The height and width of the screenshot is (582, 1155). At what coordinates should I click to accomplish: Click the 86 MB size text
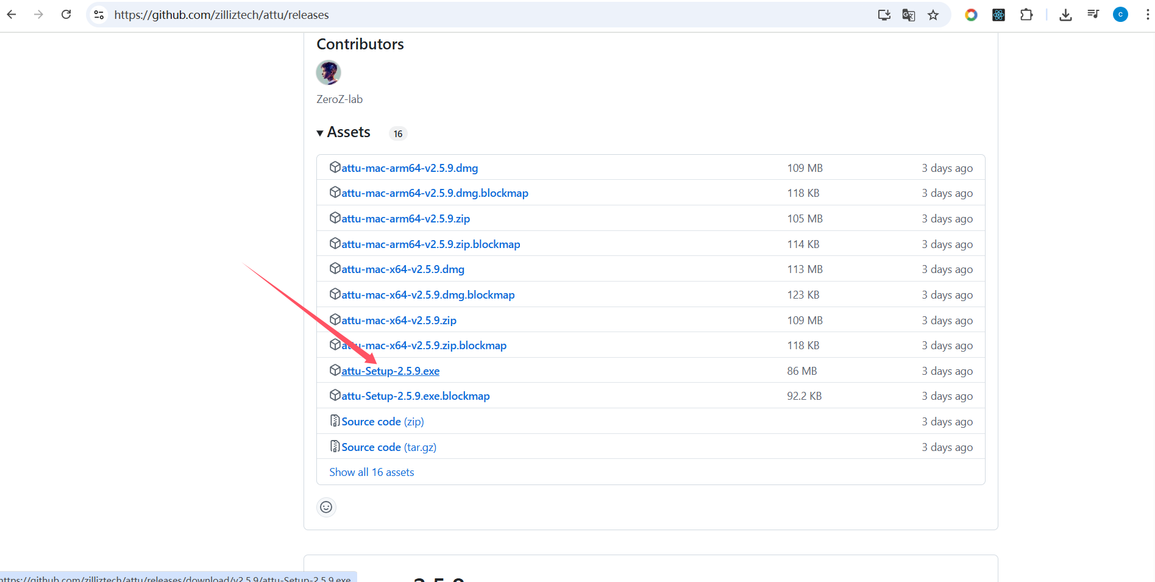(x=802, y=371)
